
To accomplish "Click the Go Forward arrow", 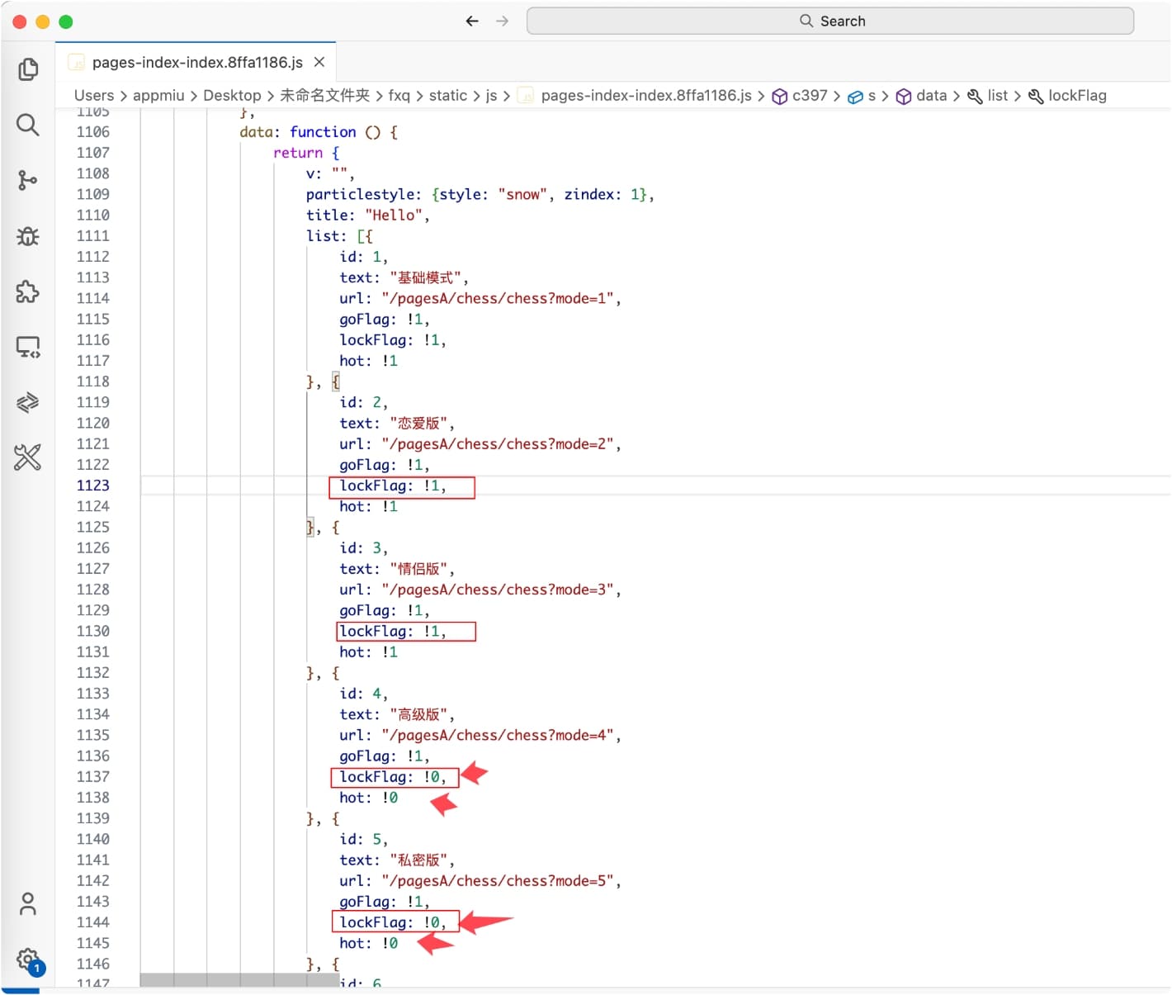I will [x=502, y=21].
